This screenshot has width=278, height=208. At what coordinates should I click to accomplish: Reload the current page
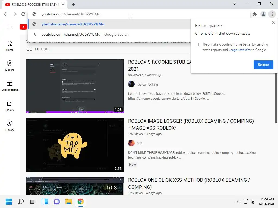[x=23, y=14]
